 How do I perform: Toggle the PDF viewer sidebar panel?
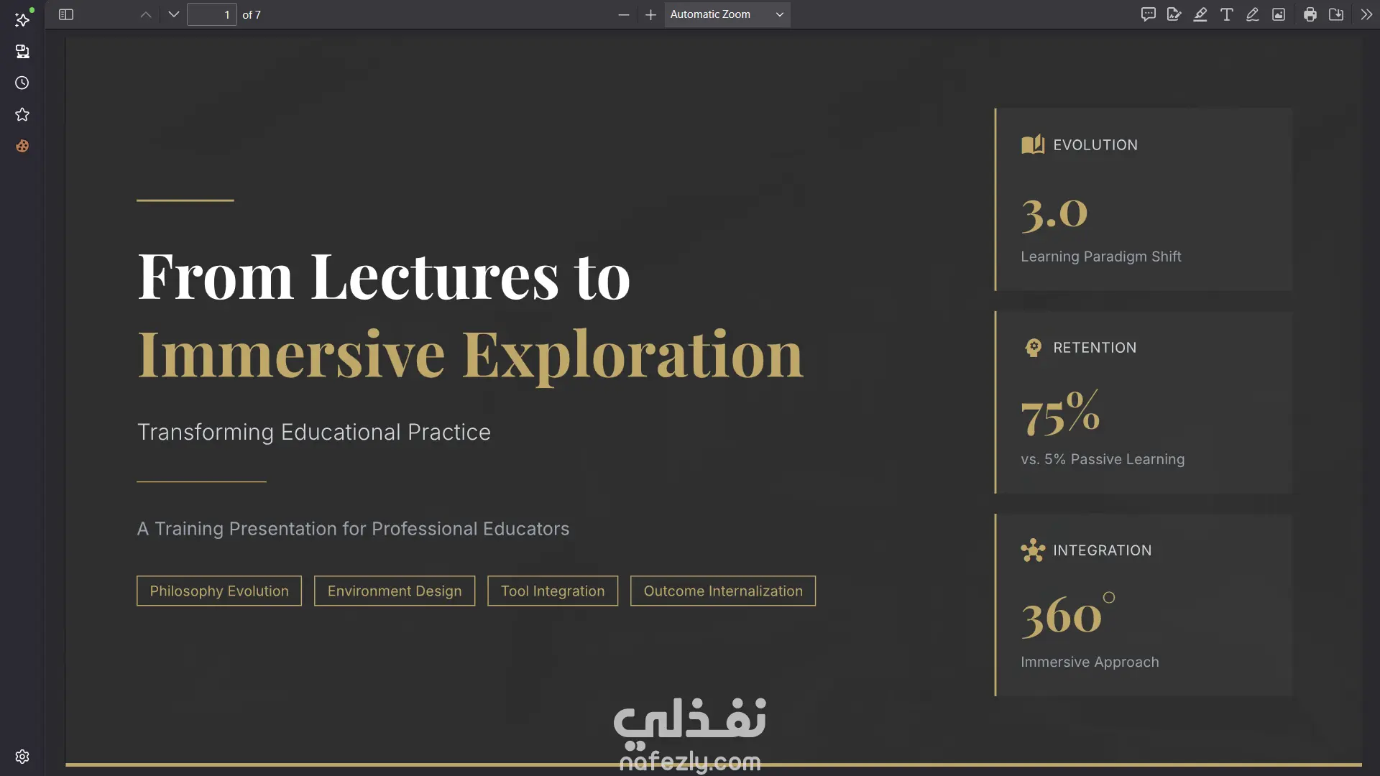click(66, 14)
